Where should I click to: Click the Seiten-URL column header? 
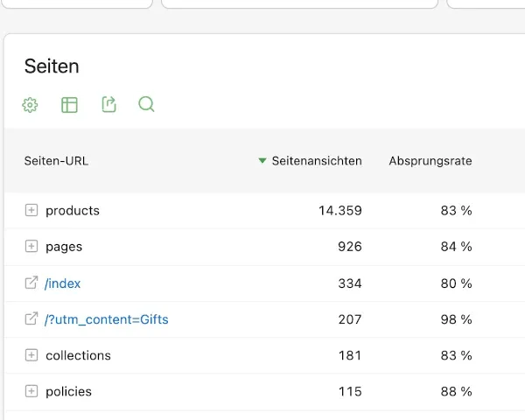click(x=56, y=161)
